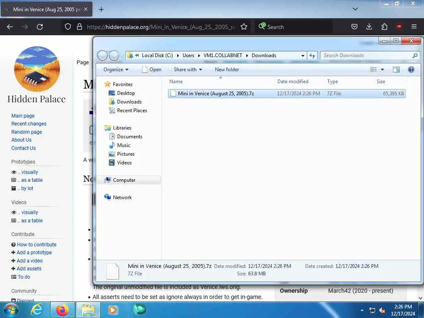Open the Recent changes link
Viewport: 424px width, 318px height.
29,123
